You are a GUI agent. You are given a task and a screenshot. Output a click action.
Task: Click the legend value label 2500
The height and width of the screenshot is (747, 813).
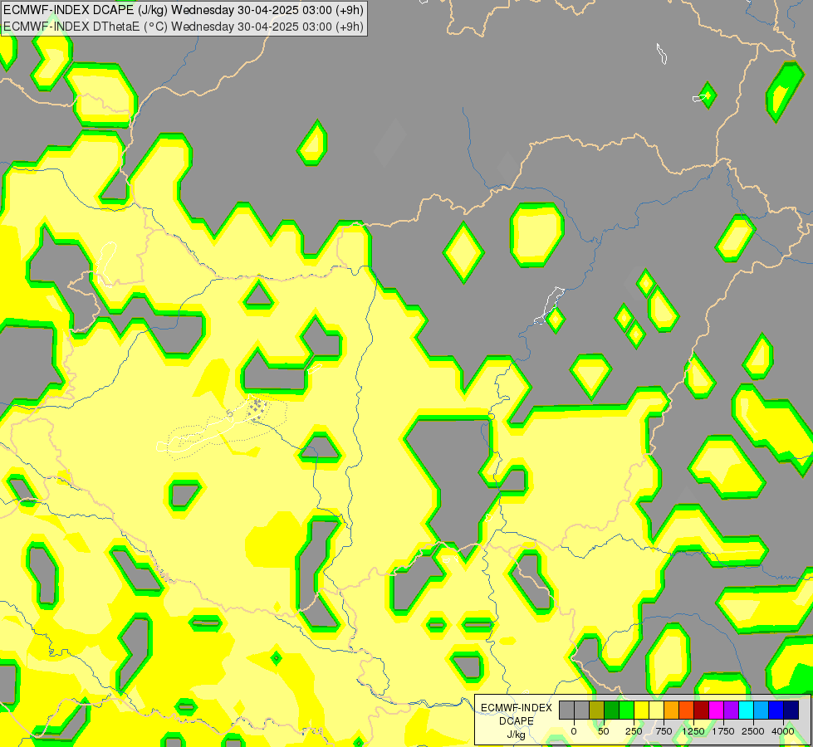pyautogui.click(x=753, y=731)
